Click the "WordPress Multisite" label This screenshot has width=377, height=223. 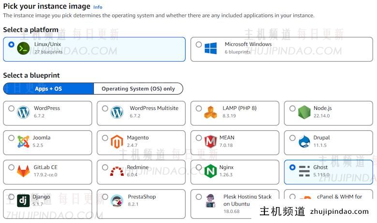[x=154, y=108]
